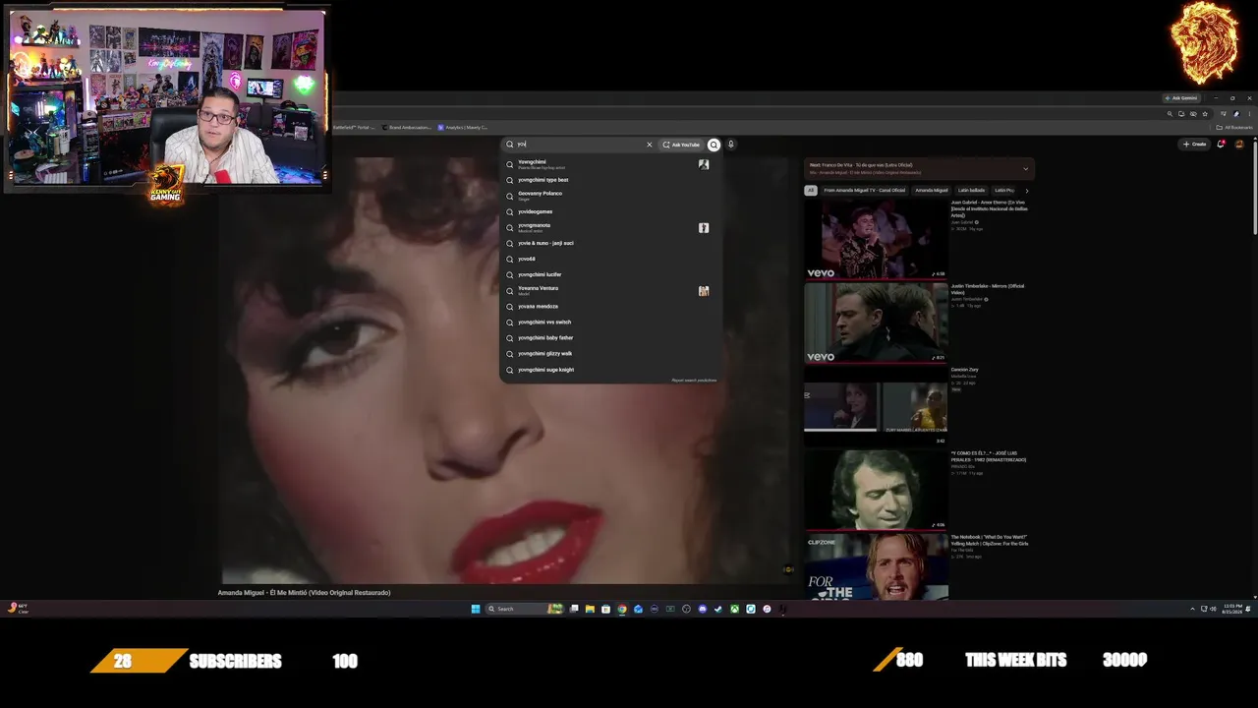Click the 'Juan Gabriel - Amor Eterno' video title

click(x=989, y=208)
